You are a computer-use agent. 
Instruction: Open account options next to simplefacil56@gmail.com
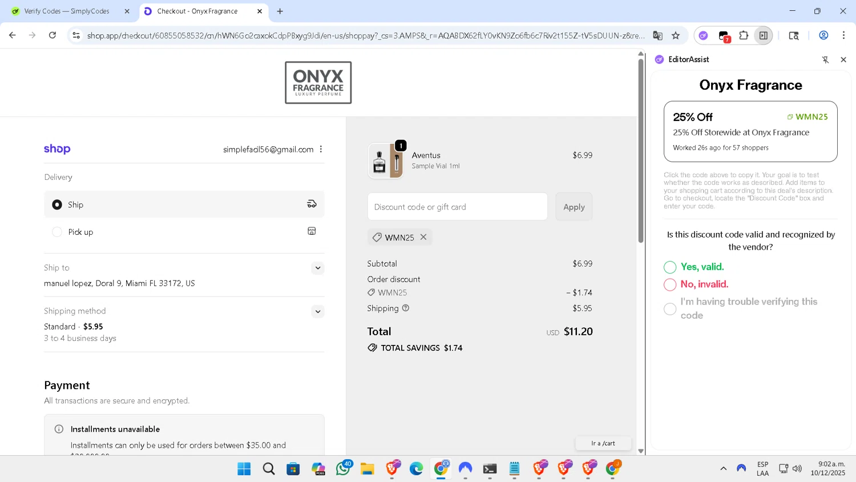point(321,149)
